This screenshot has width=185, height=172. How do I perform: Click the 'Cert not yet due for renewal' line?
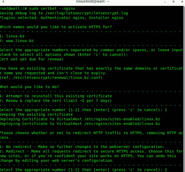32,59
